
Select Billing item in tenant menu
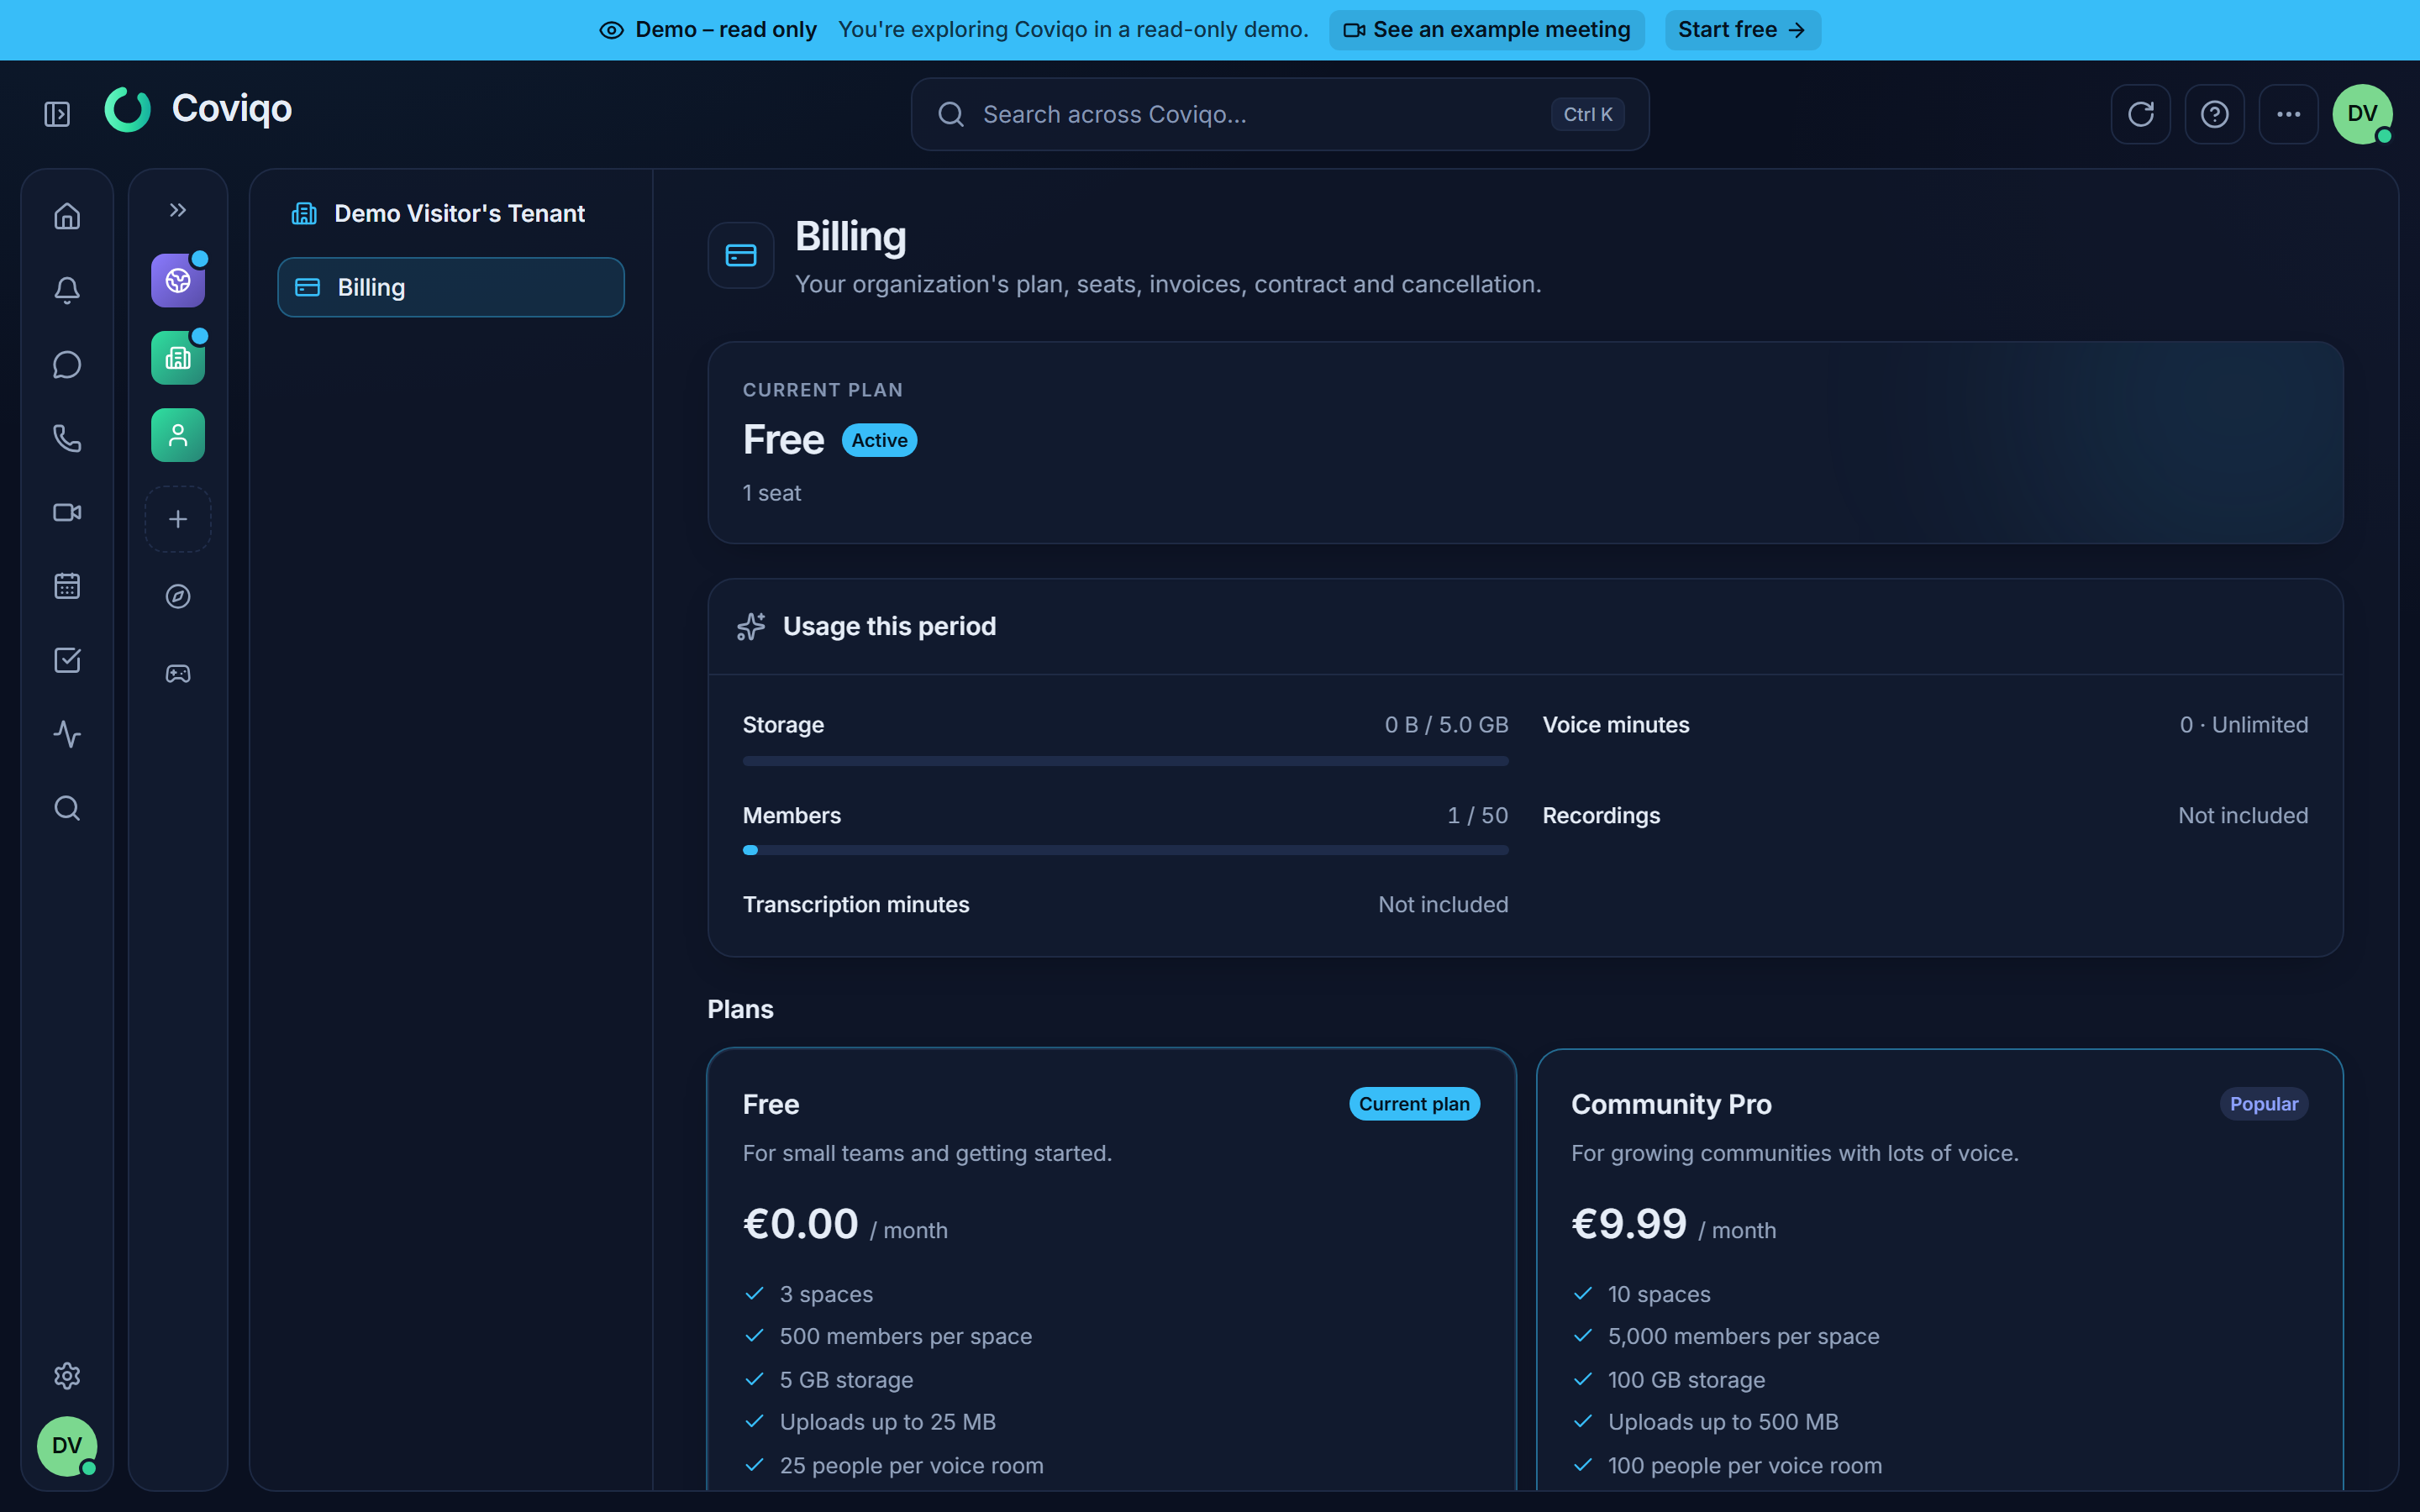coord(451,287)
